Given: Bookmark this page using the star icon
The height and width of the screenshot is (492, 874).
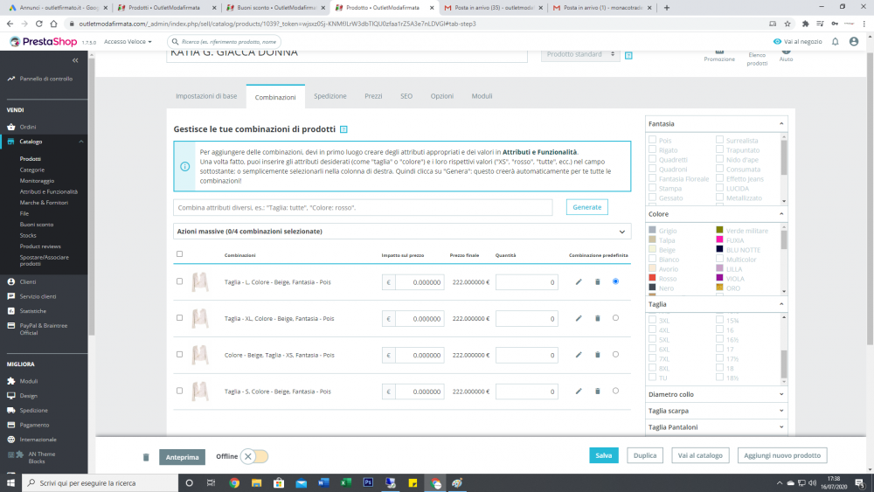Looking at the screenshot, I should click(x=787, y=24).
